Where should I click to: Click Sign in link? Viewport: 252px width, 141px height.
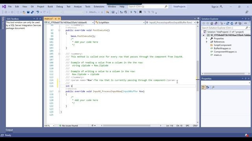pos(215,7)
